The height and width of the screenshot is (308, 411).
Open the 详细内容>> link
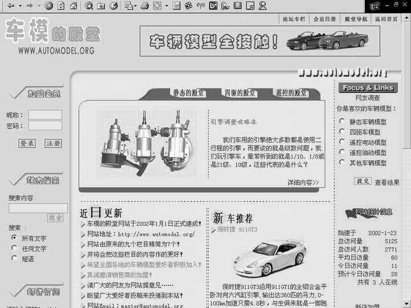(303, 183)
